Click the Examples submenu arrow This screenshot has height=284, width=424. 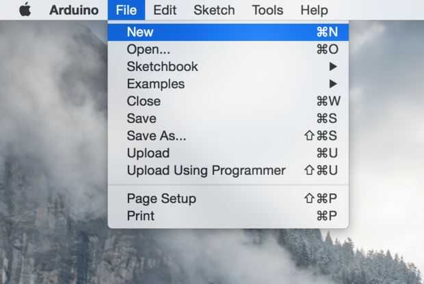click(333, 84)
